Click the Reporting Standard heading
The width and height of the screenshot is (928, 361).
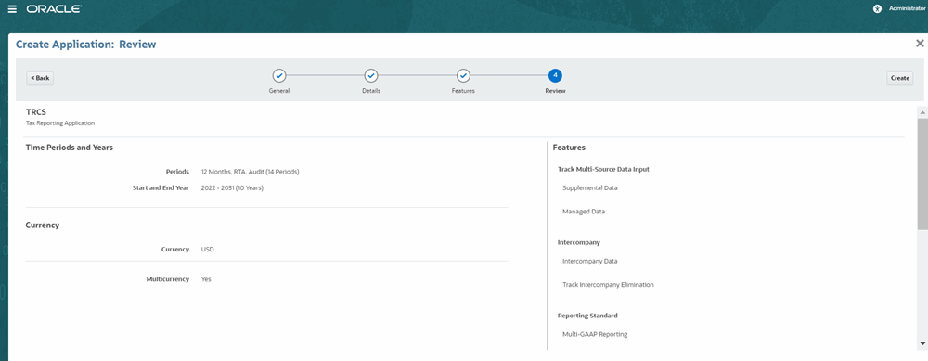[588, 316]
